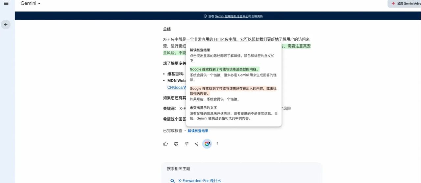The width and height of the screenshot is (421, 183).
Task: Open the three-dot more options menu
Action: pos(217,144)
